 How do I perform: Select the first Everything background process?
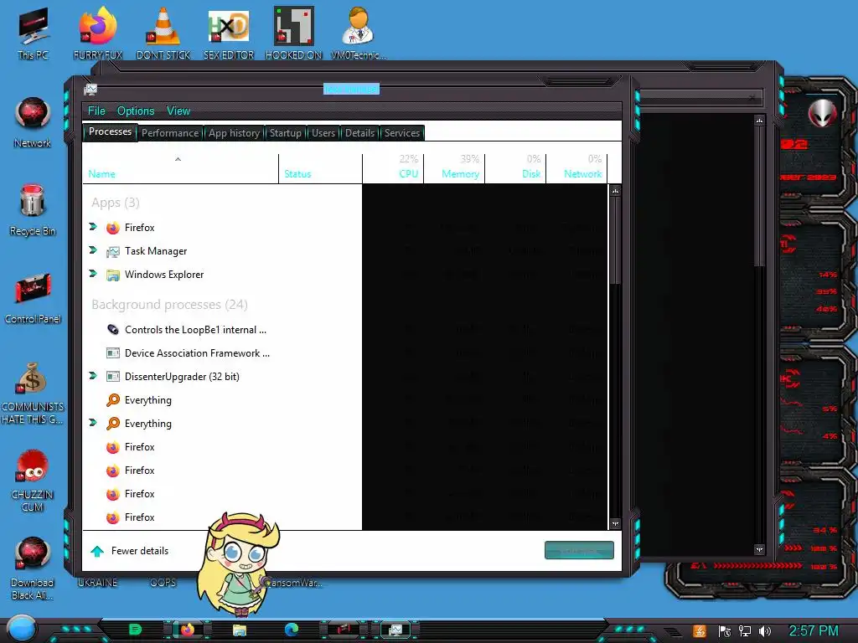click(x=222, y=400)
